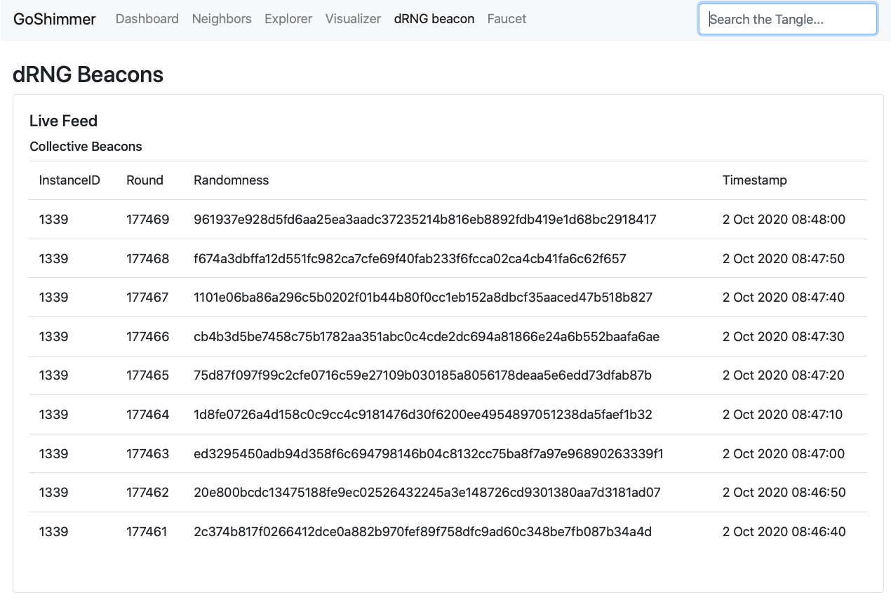Screen dimensions: 891x600
Task: Click timestamp 2 Oct 2020 08:47:30
Action: click(784, 337)
